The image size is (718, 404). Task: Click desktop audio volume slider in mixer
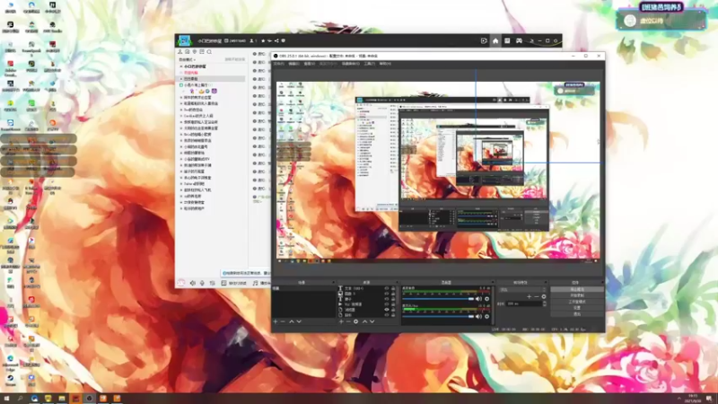pos(438,299)
